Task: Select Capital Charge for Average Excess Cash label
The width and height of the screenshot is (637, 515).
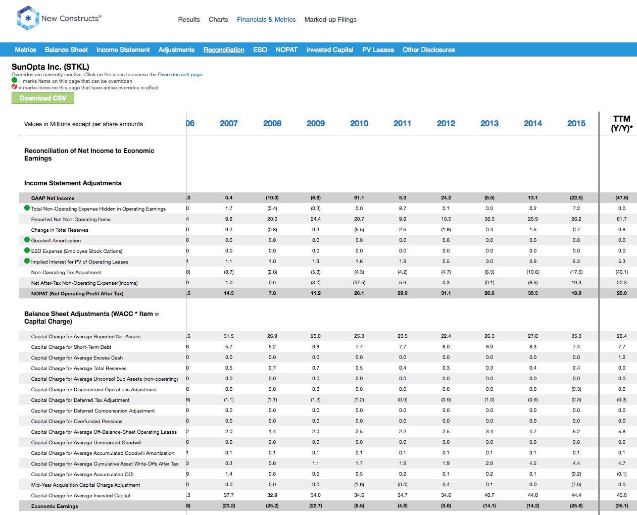Action: pyautogui.click(x=77, y=358)
